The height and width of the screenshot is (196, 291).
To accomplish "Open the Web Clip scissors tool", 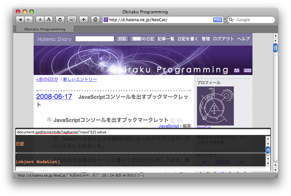I will pos(72,20).
